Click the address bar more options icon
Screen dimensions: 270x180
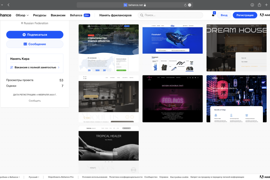190,5
